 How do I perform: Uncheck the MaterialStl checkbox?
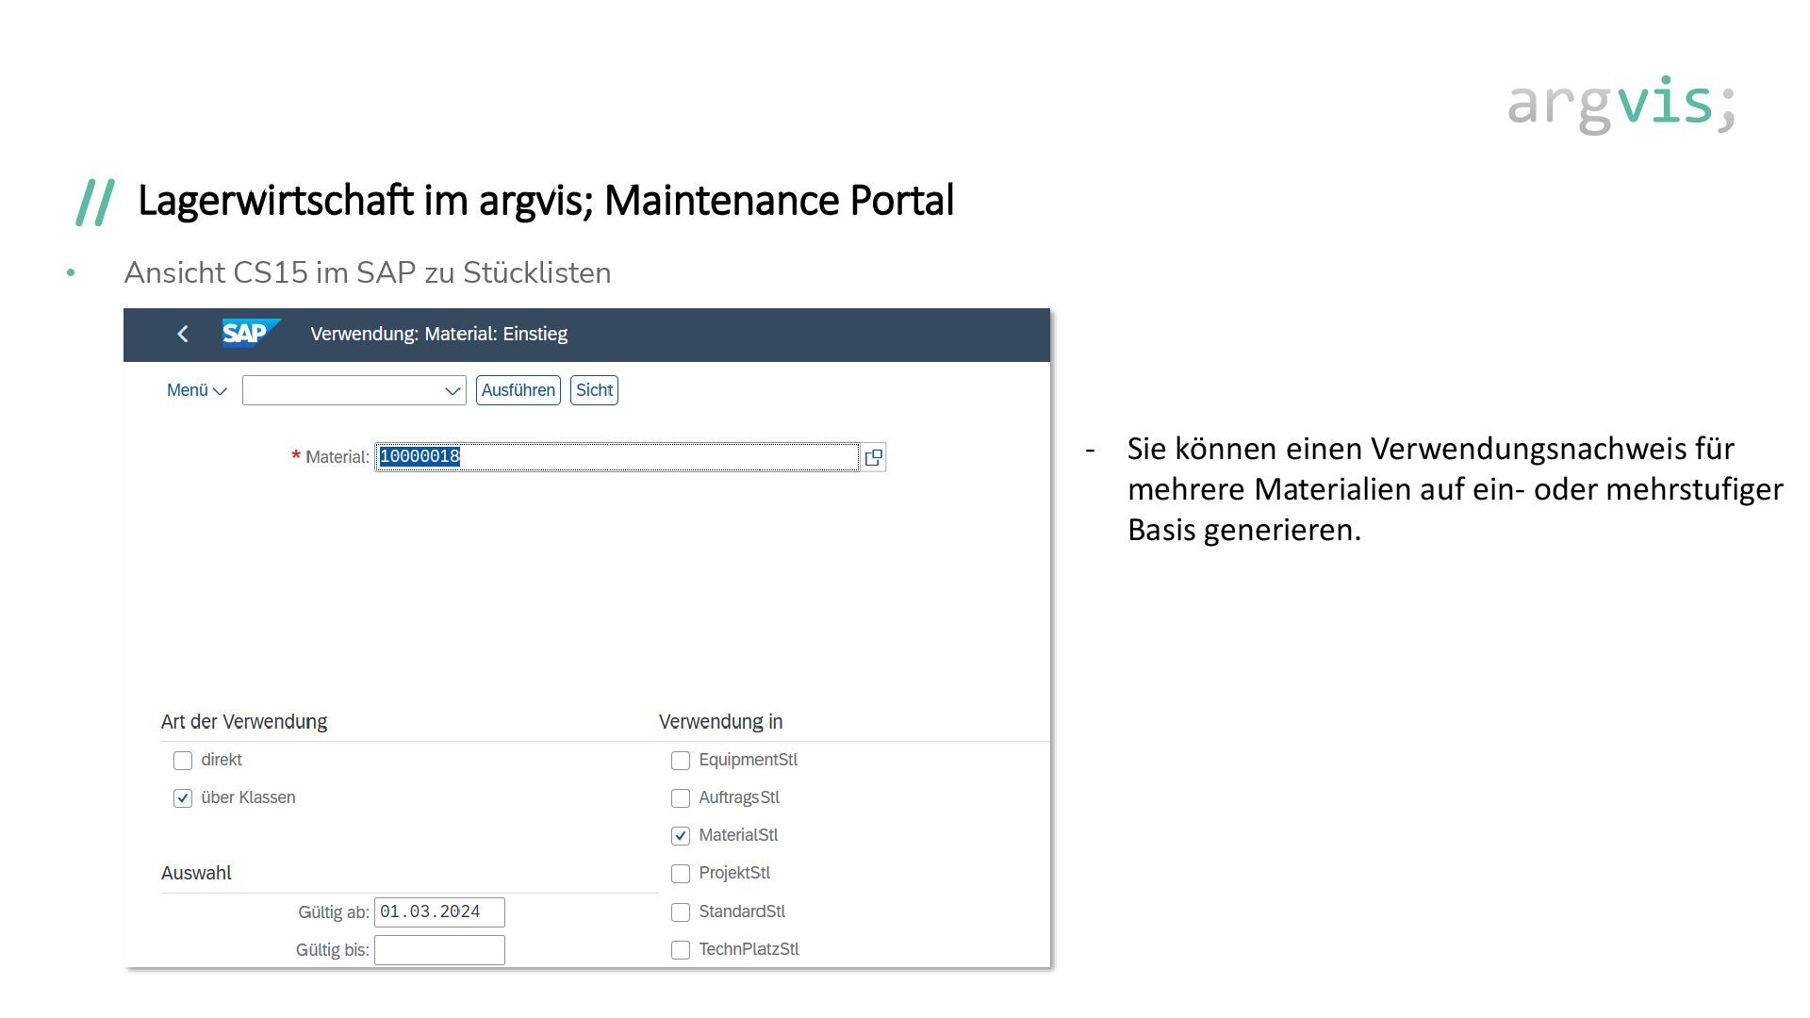pyautogui.click(x=681, y=836)
